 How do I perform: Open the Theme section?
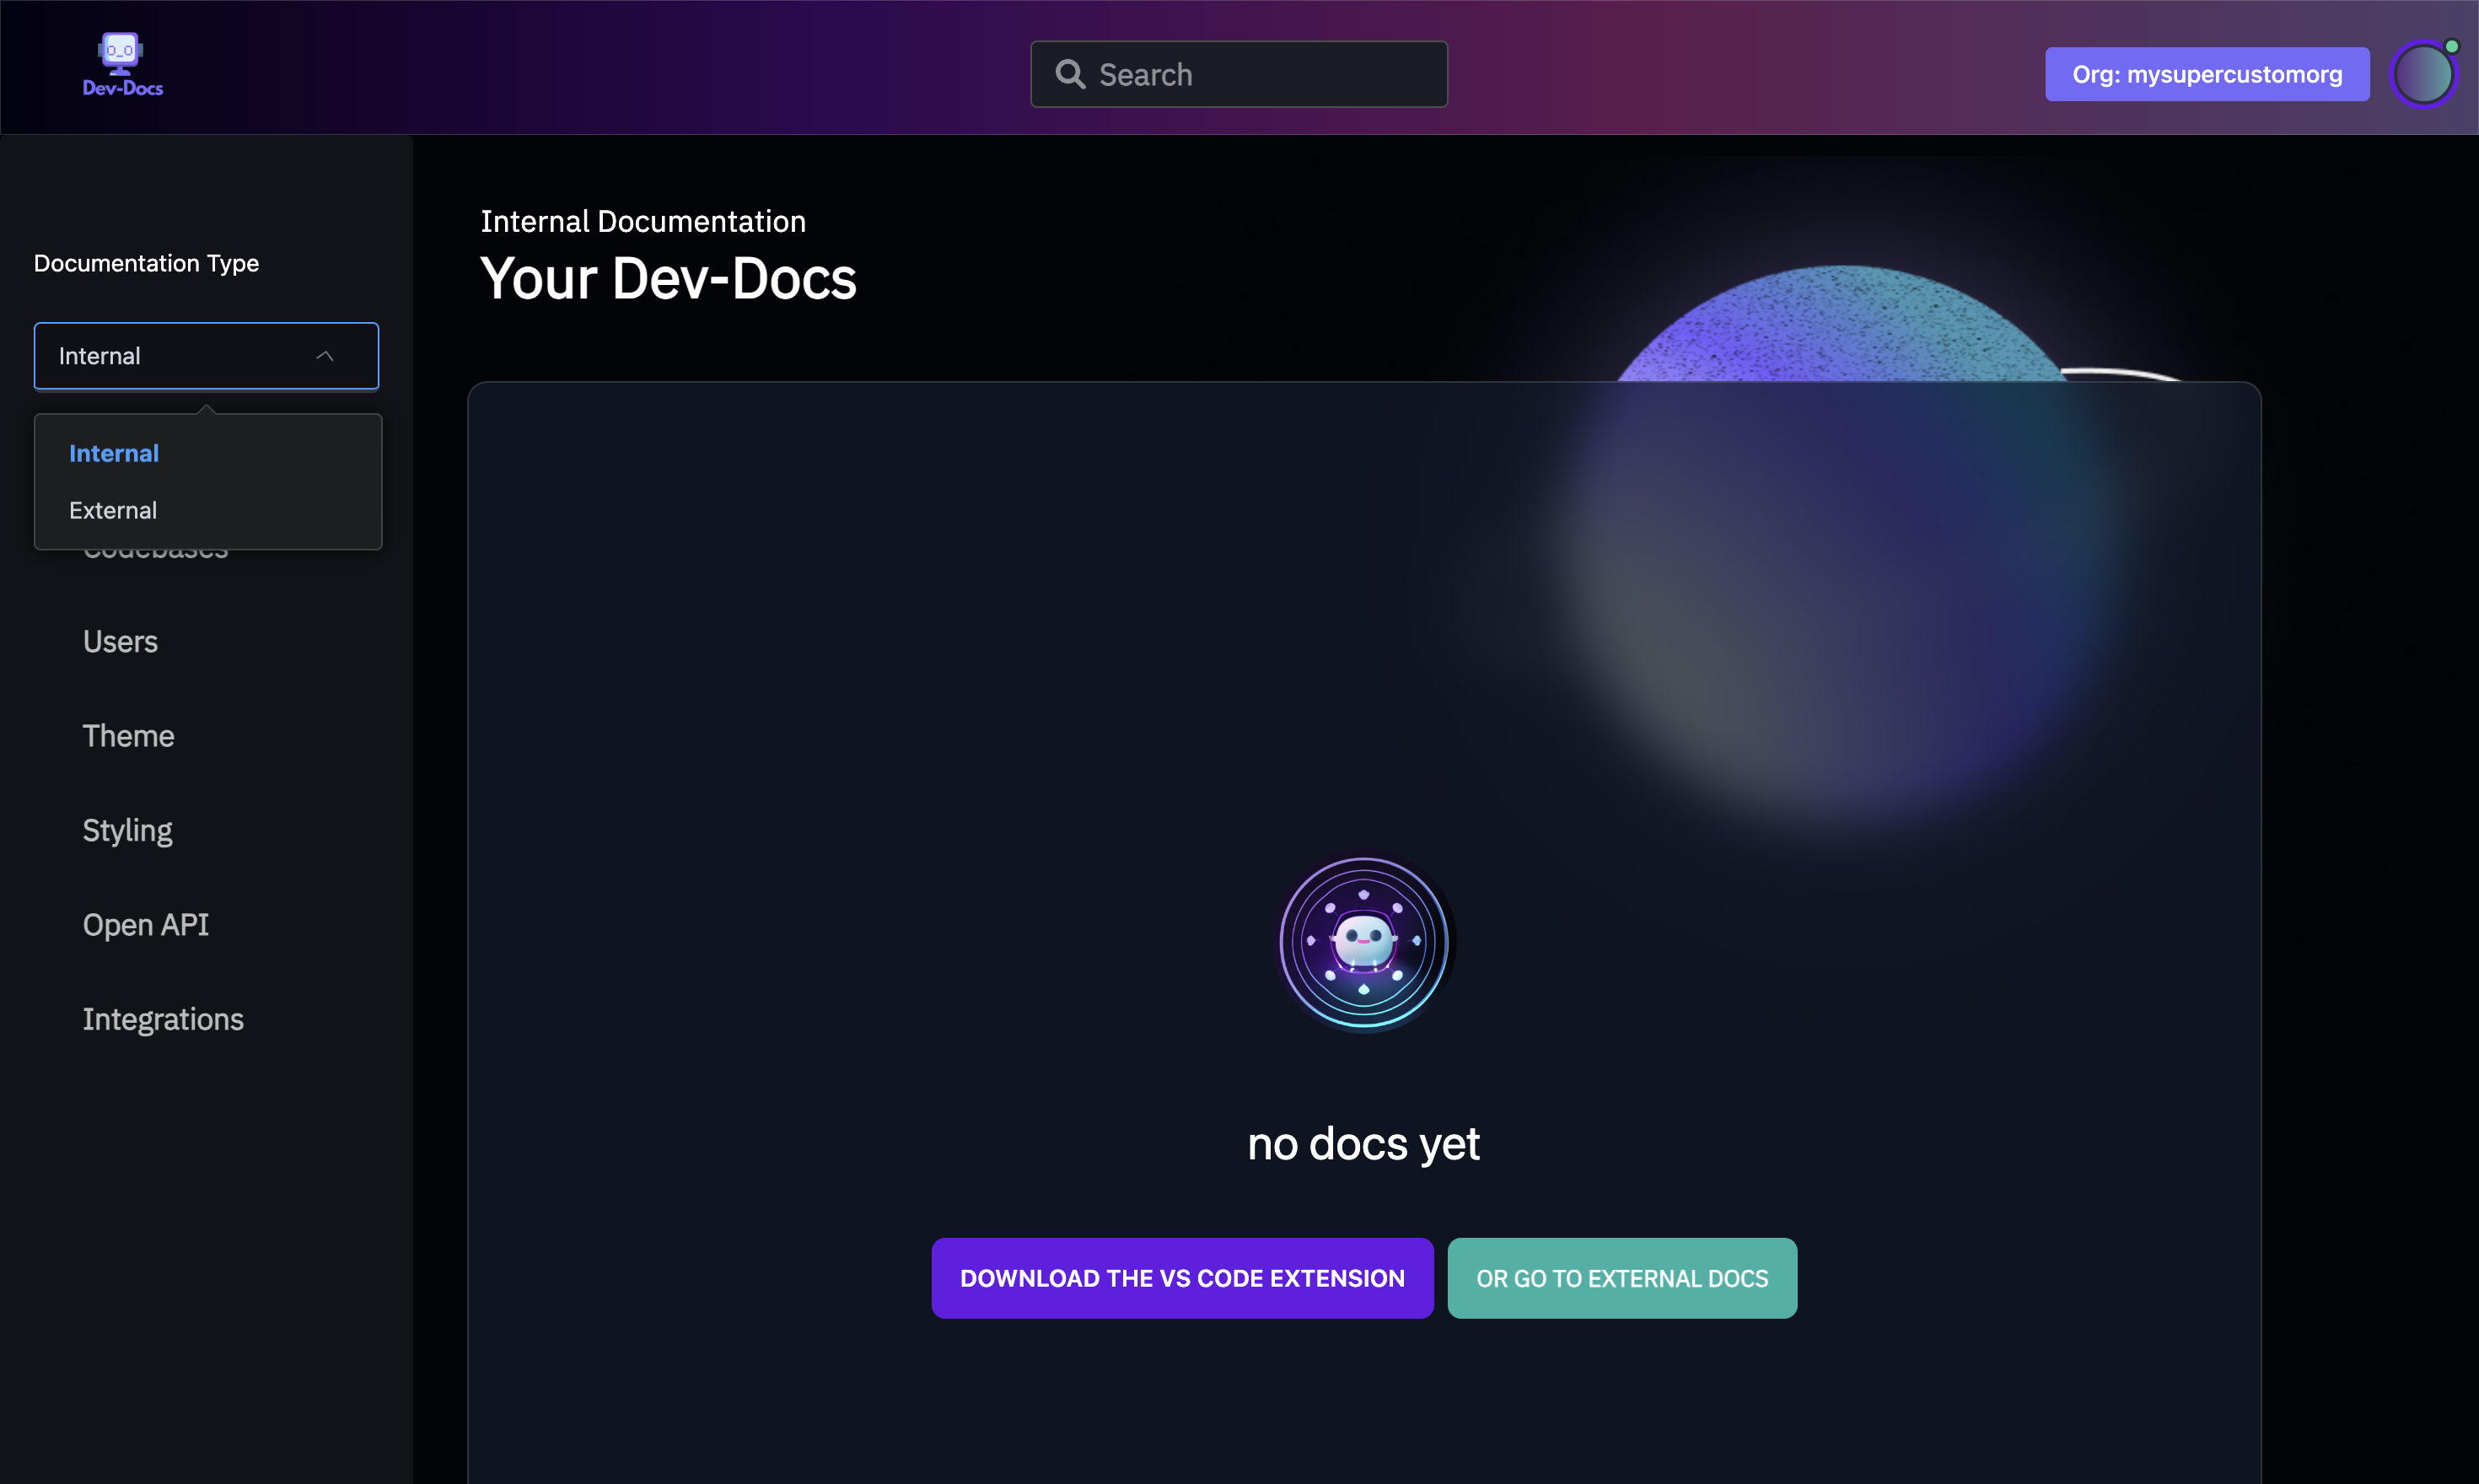pyautogui.click(x=128, y=736)
